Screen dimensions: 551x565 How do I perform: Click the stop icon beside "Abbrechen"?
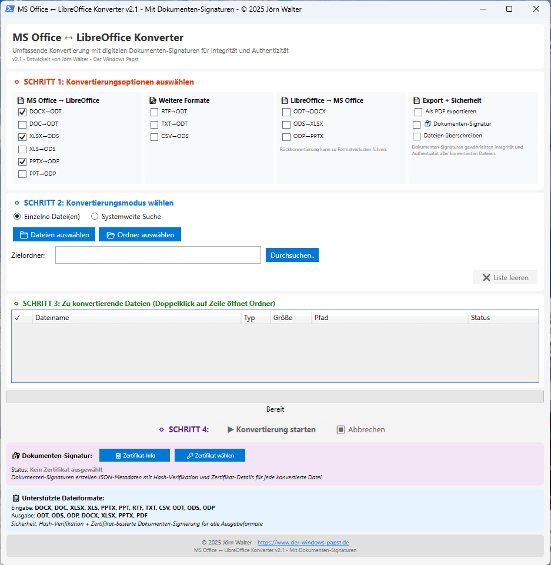342,429
